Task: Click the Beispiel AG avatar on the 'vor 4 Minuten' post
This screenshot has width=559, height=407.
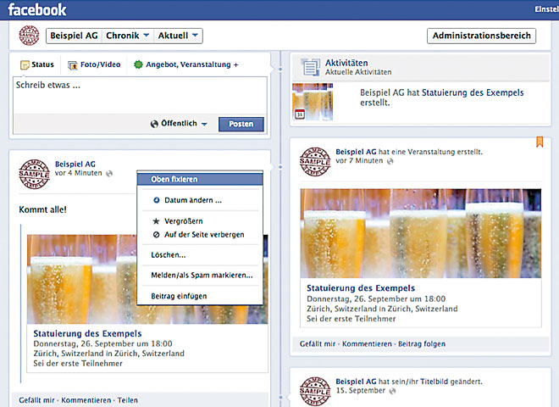Action: click(x=34, y=174)
